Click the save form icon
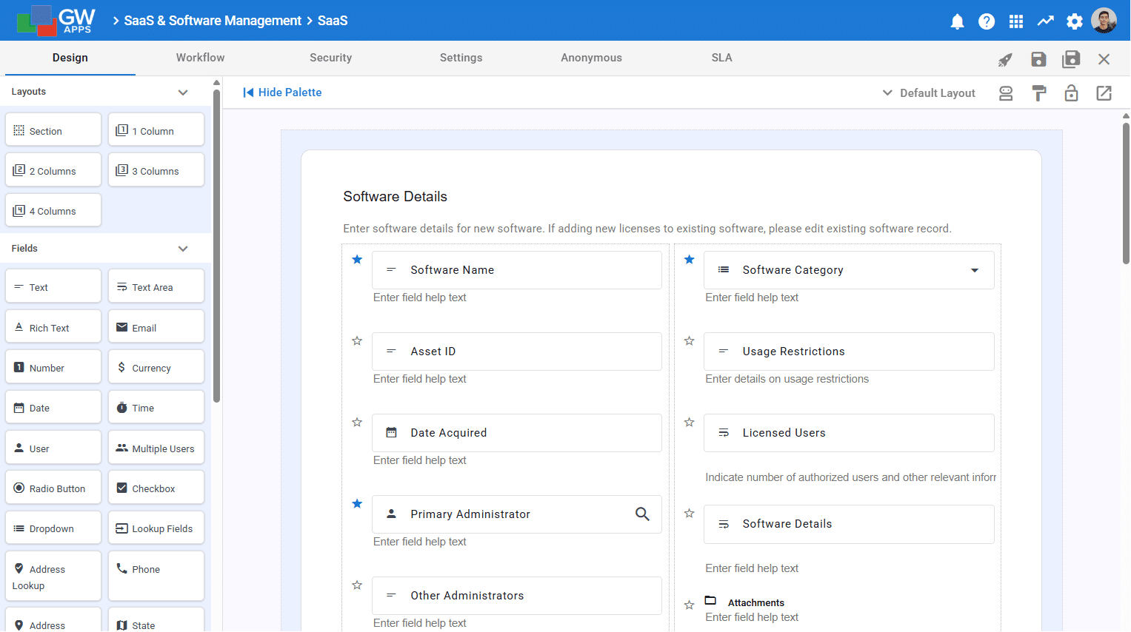The height and width of the screenshot is (632, 1131). (1038, 59)
